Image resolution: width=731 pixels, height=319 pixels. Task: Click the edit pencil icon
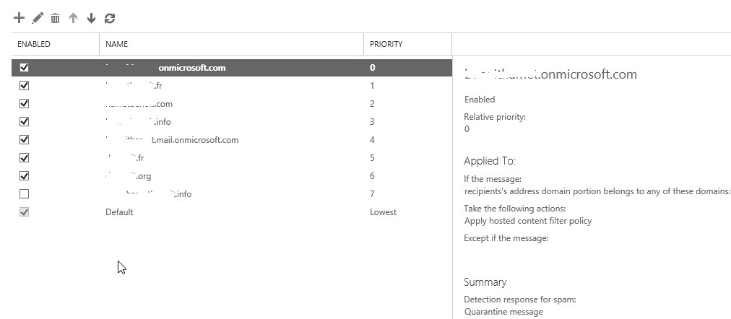[x=38, y=18]
